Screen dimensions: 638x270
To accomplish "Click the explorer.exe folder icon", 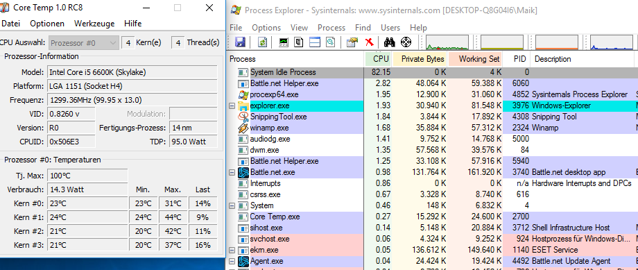I will click(243, 106).
